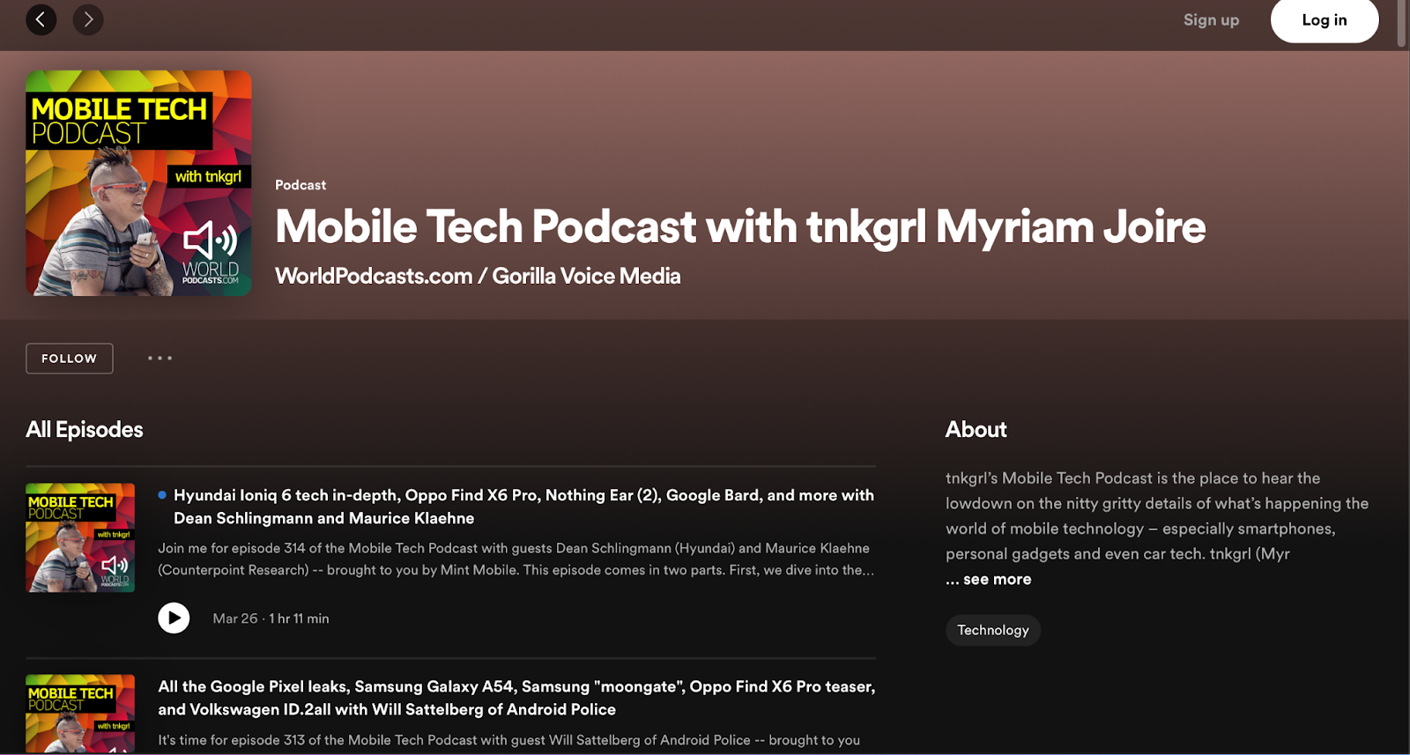Open the All the Google Pixel leaks episode title
This screenshot has height=755, width=1410.
(x=516, y=698)
